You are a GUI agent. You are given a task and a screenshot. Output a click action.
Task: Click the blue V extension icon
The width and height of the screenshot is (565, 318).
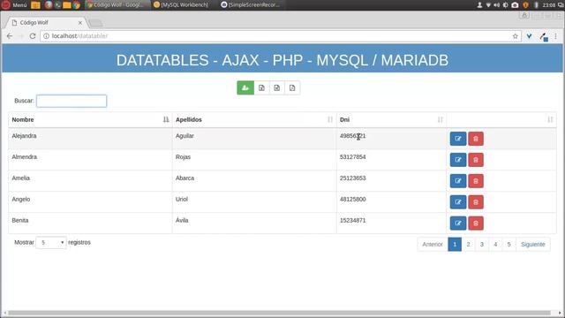[x=529, y=36]
